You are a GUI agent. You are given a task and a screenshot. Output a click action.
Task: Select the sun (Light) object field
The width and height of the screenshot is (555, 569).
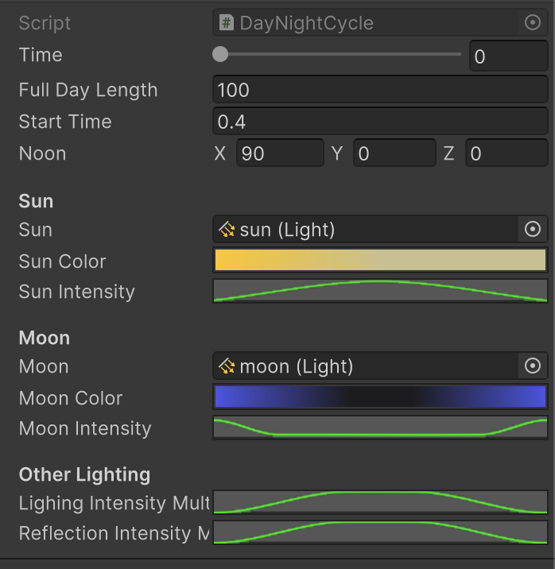366,230
